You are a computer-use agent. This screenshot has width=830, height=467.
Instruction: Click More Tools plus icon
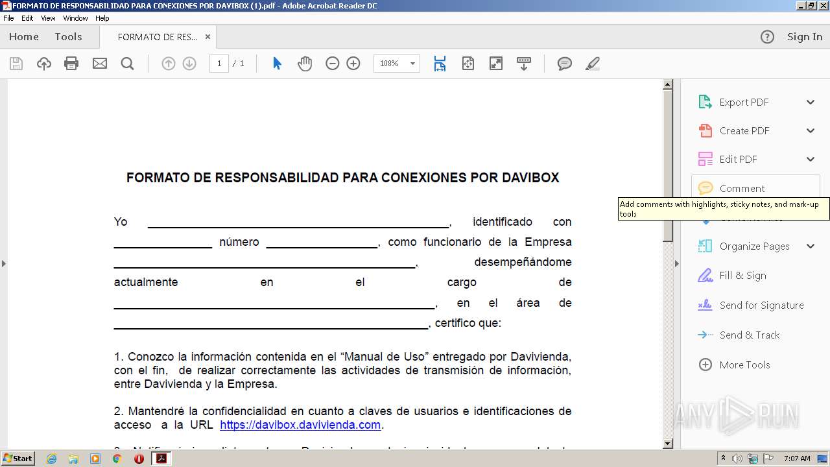tap(705, 365)
